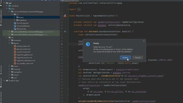Expand the androidTest package
The image size is (183, 103).
coord(9,32)
